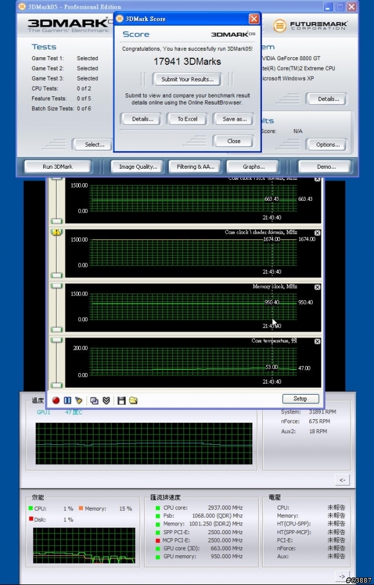Image resolution: width=374 pixels, height=585 pixels.
Task: Click slider handle below ROP domain graph
Action: pos(56,221)
